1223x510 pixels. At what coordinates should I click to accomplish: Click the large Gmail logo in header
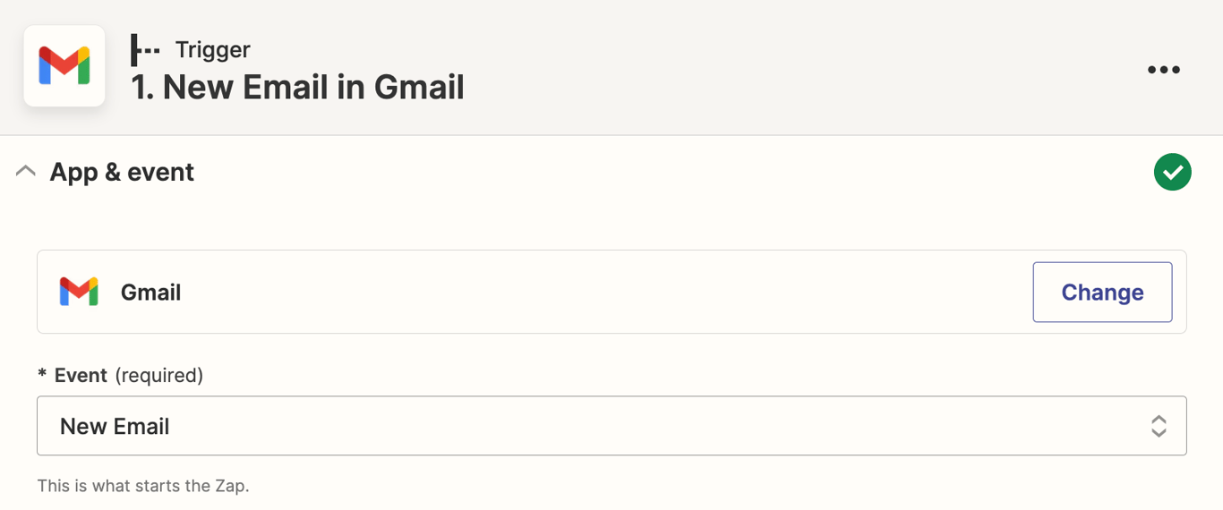coord(64,67)
